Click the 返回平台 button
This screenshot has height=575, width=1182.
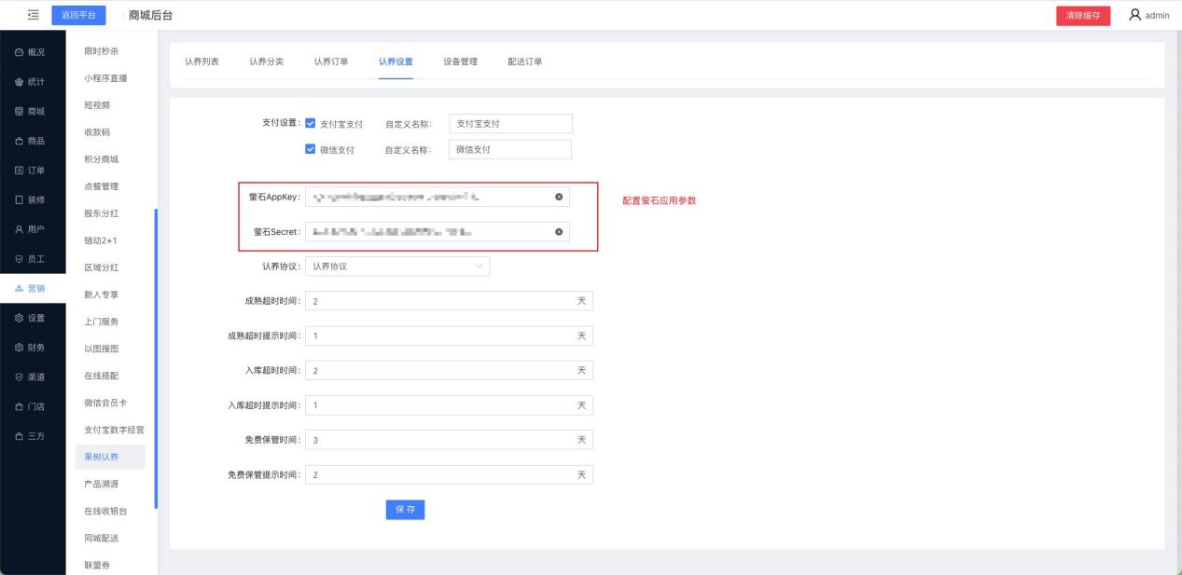pyautogui.click(x=78, y=15)
